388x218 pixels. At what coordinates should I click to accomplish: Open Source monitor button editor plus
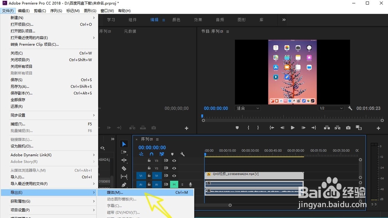(x=187, y=128)
